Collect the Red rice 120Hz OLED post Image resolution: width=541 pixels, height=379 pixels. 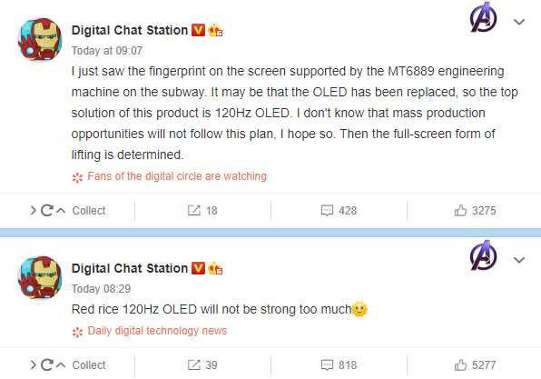[89, 364]
